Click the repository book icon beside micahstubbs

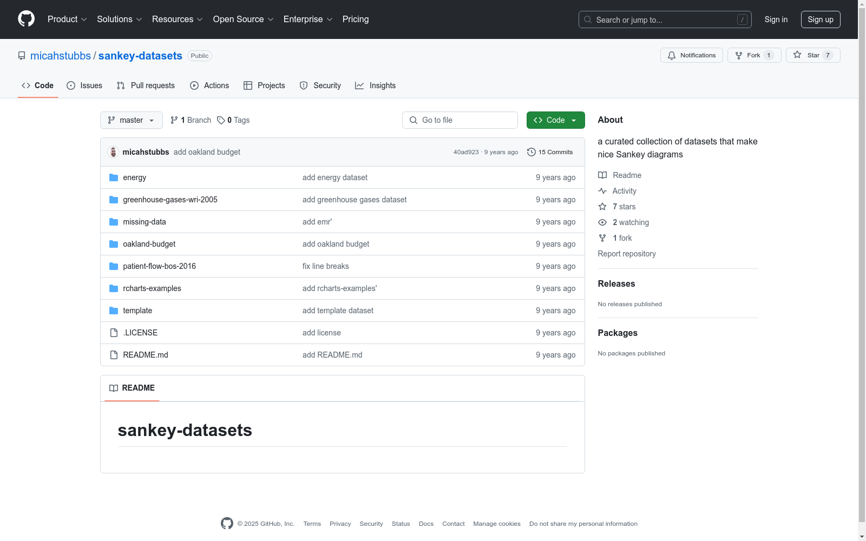pos(22,56)
